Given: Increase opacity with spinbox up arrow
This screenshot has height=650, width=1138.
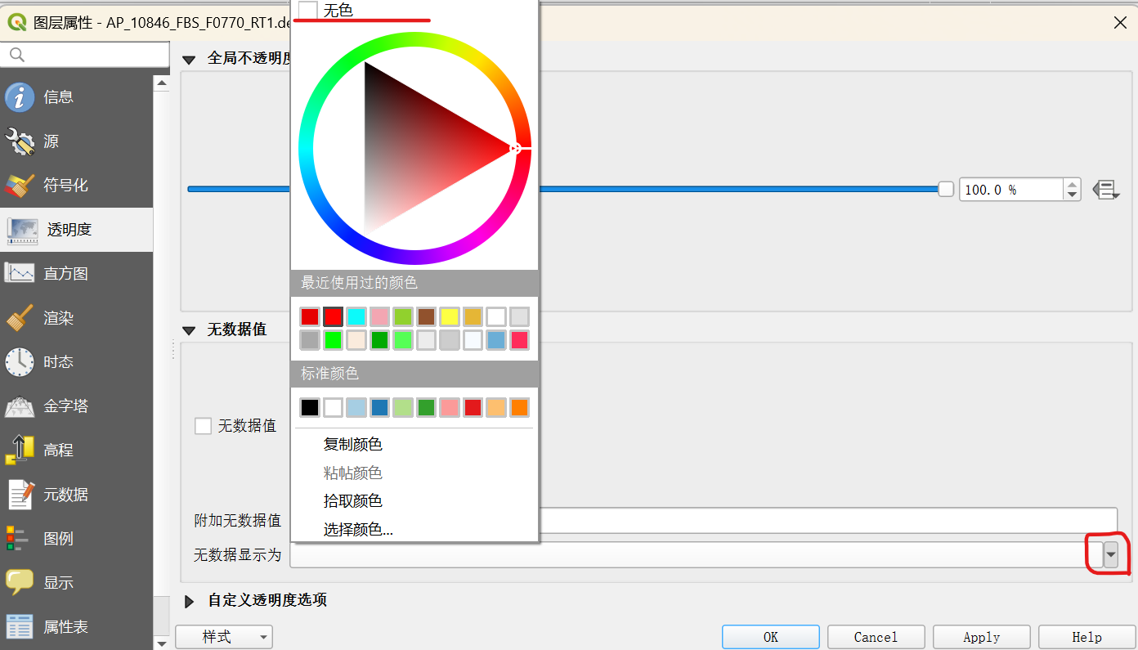Looking at the screenshot, I should point(1072,184).
